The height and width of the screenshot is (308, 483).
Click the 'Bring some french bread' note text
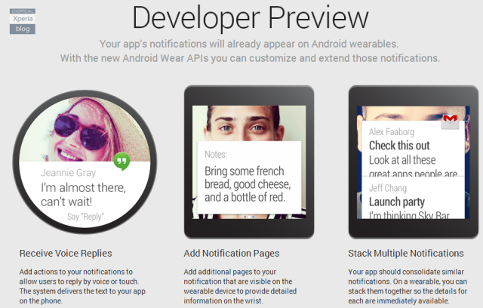pos(248,184)
